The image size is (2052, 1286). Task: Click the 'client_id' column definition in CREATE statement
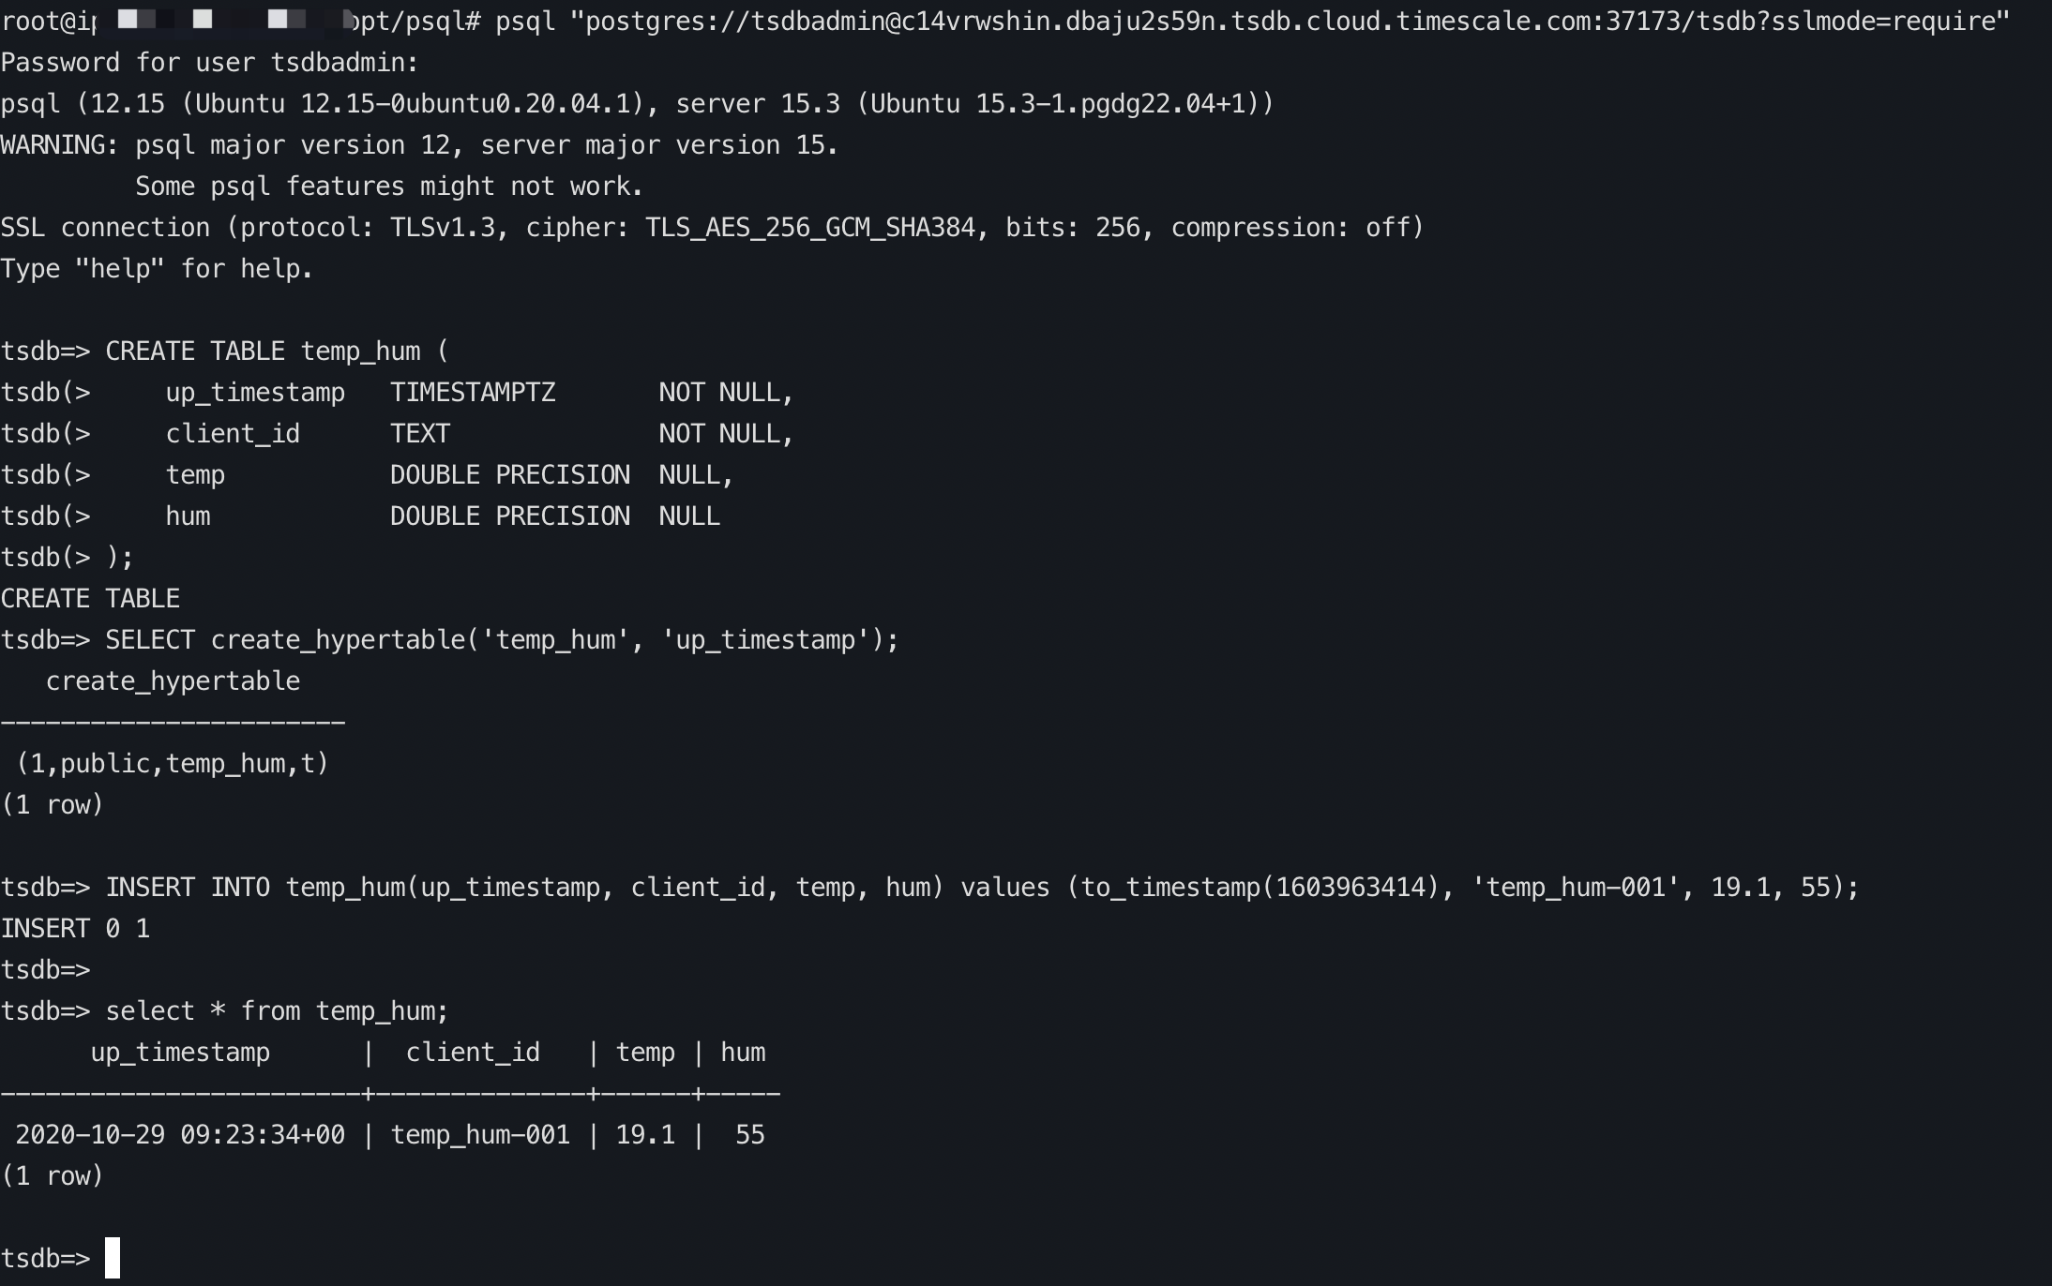(233, 434)
